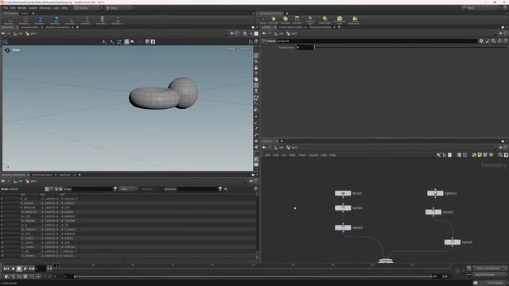Open the File menu

click(6, 8)
